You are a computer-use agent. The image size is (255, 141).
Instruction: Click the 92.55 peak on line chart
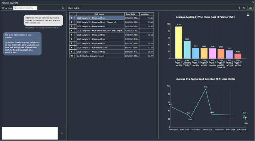click(206, 89)
